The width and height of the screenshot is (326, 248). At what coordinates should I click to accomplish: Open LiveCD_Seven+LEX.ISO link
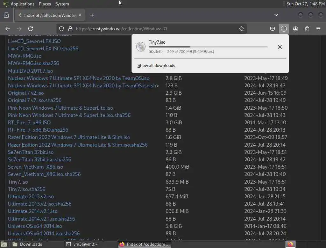click(34, 41)
